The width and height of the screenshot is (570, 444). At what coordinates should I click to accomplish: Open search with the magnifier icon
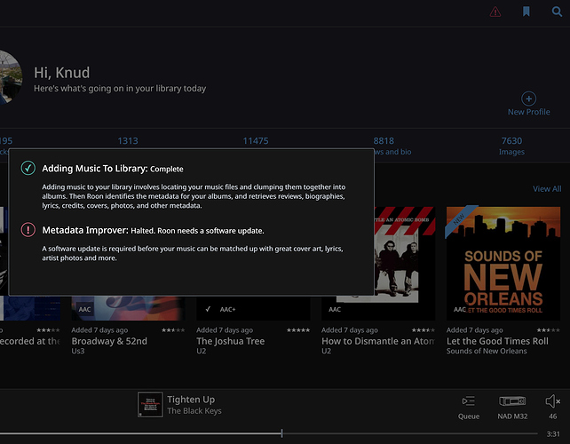(x=557, y=12)
